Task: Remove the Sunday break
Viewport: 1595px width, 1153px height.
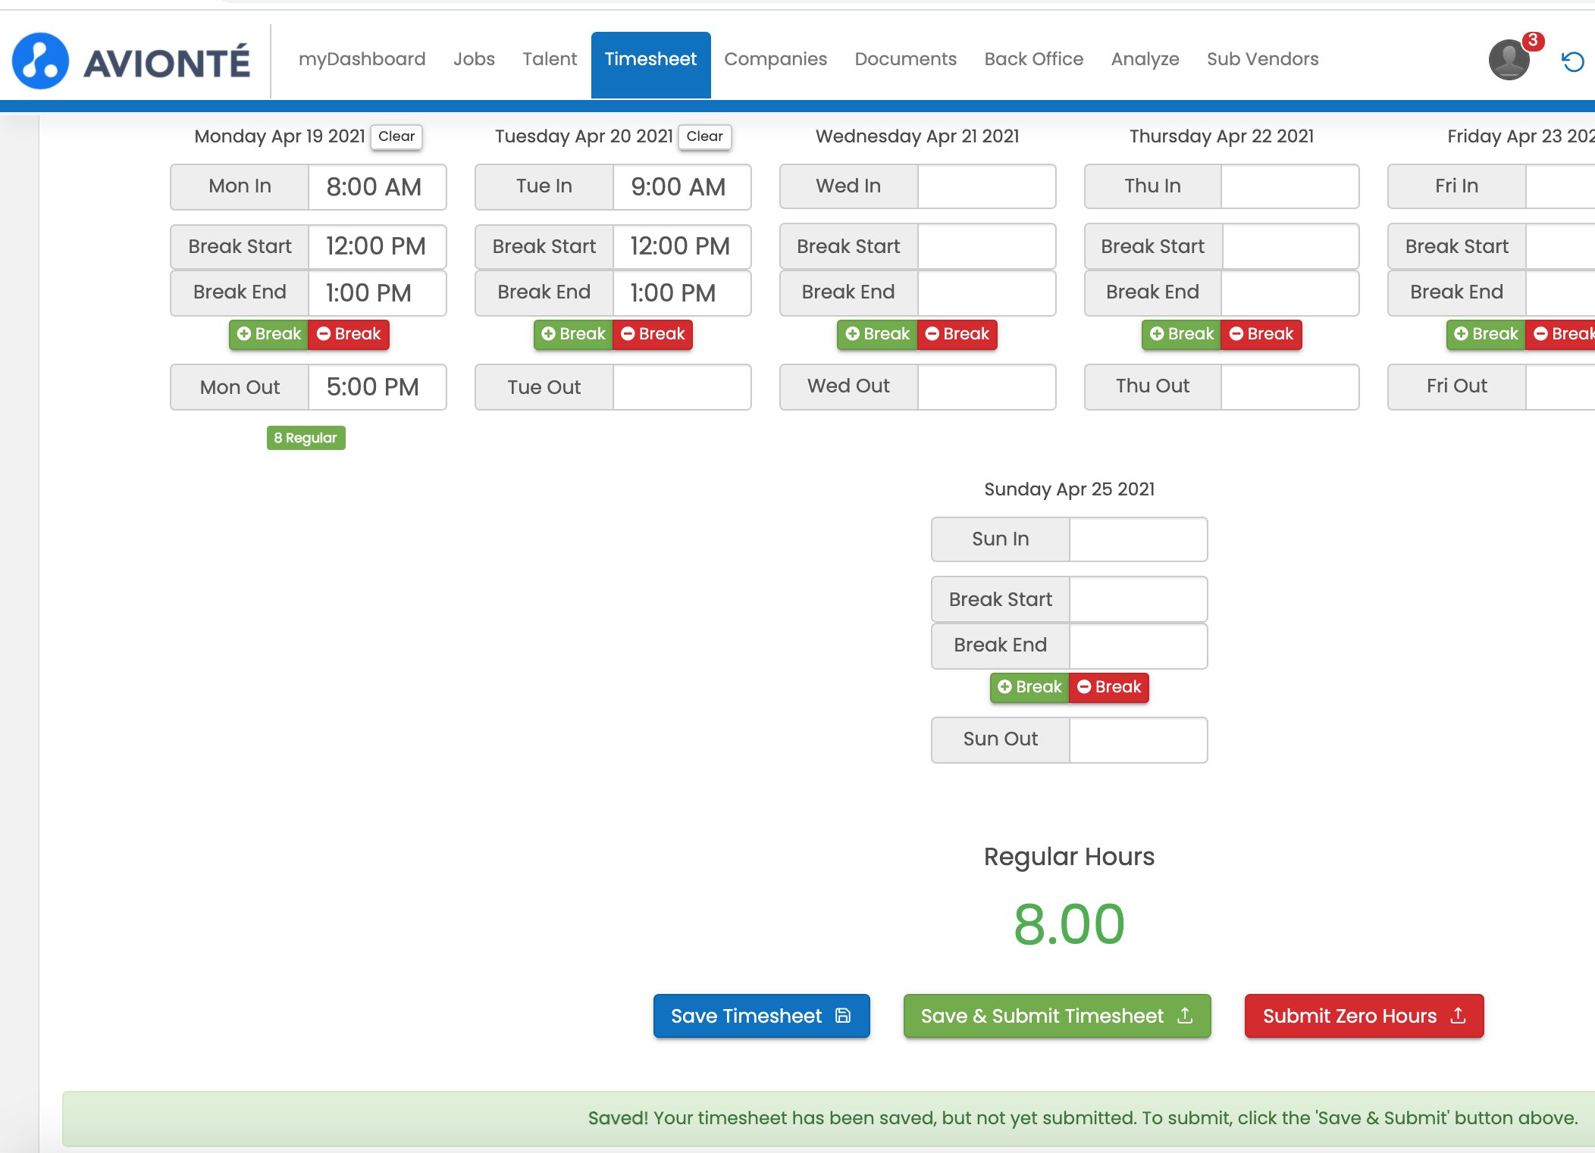Action: pyautogui.click(x=1109, y=687)
